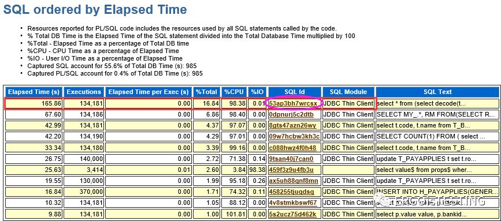Open SQL Id 8gts47azn26wy link

292,125
